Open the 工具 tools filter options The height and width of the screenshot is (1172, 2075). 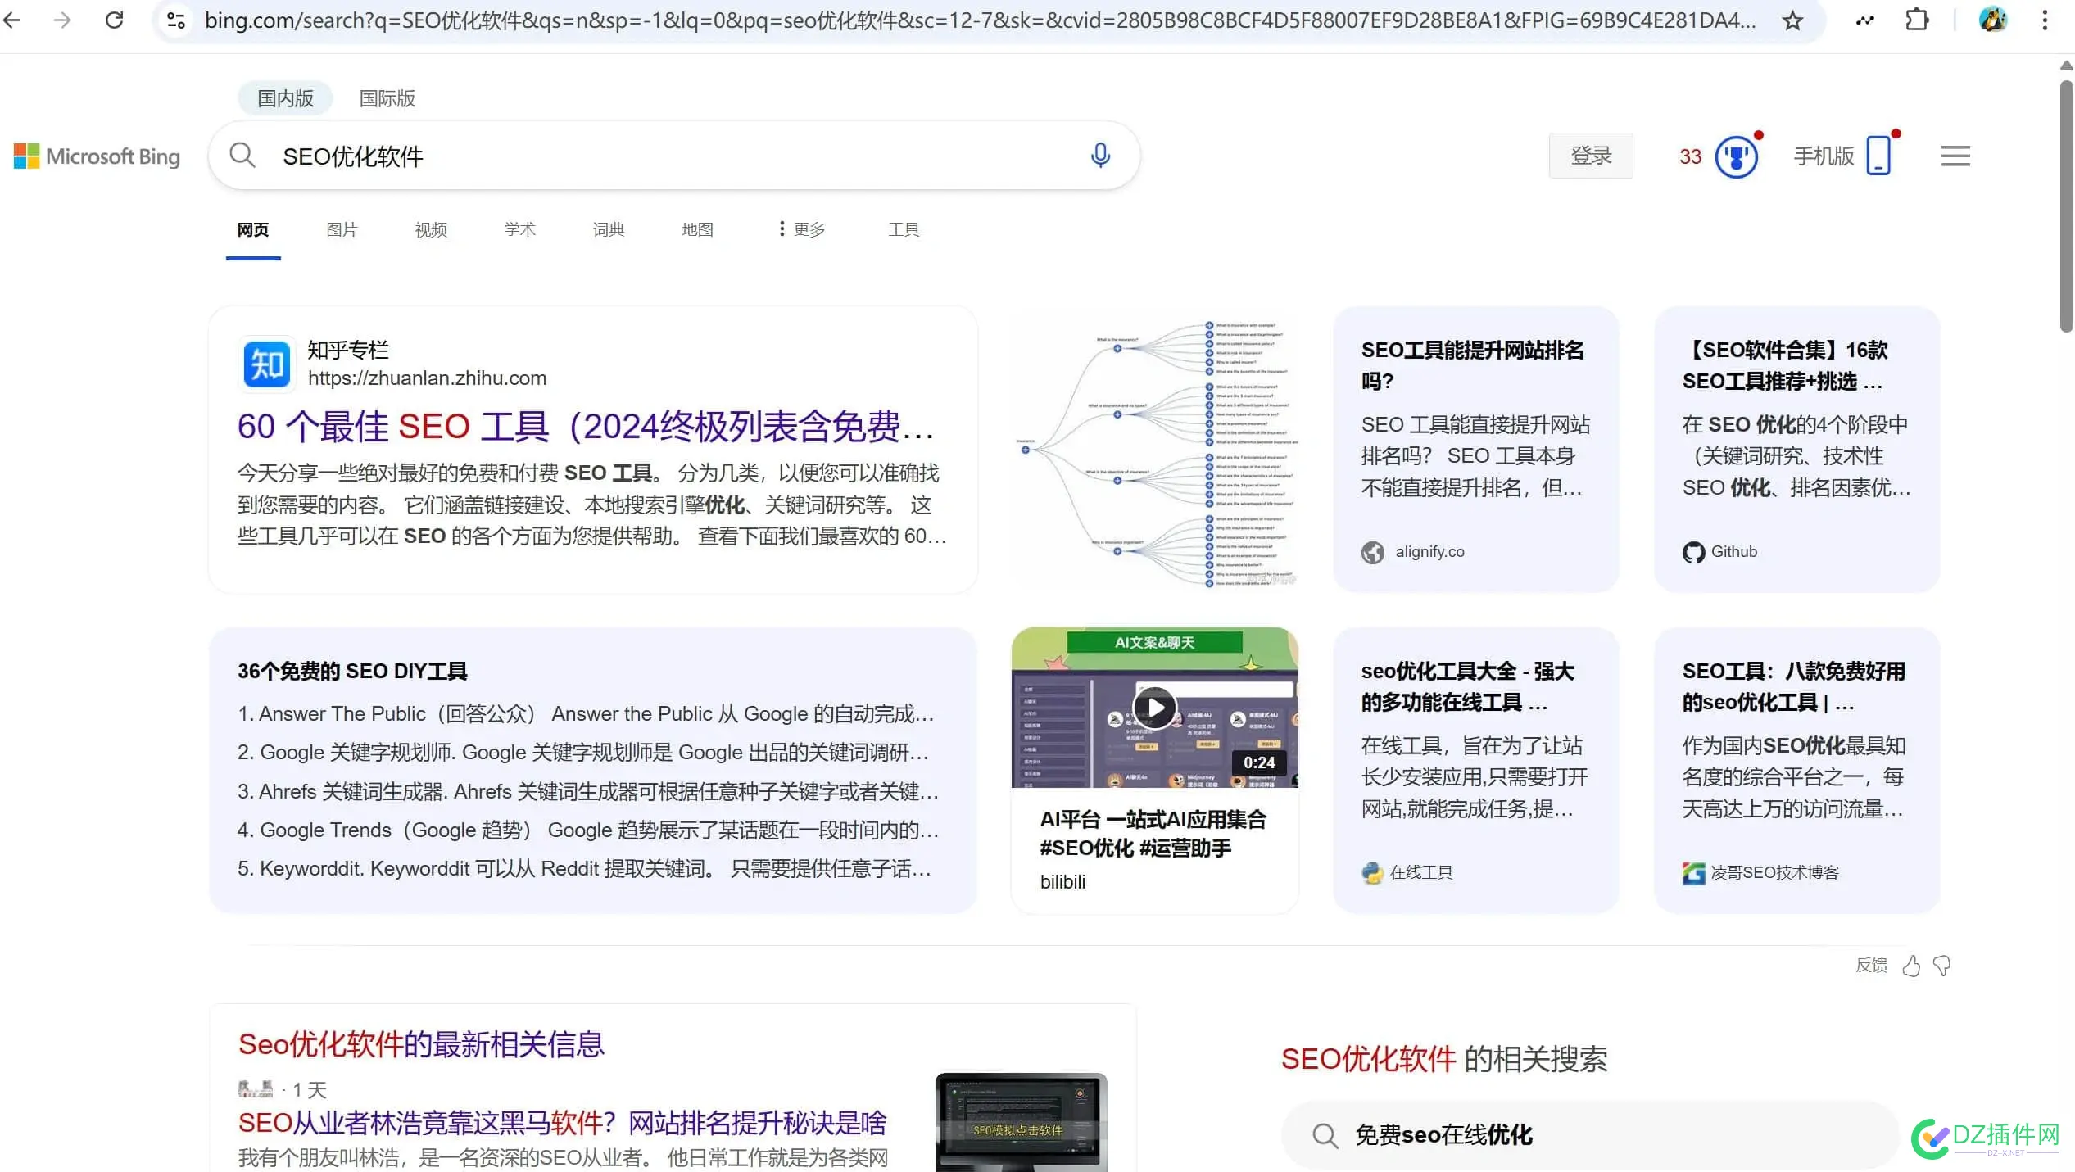pyautogui.click(x=904, y=229)
